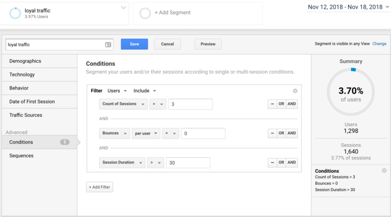
Task: Select the Date of First Session tab
Action: (39, 101)
